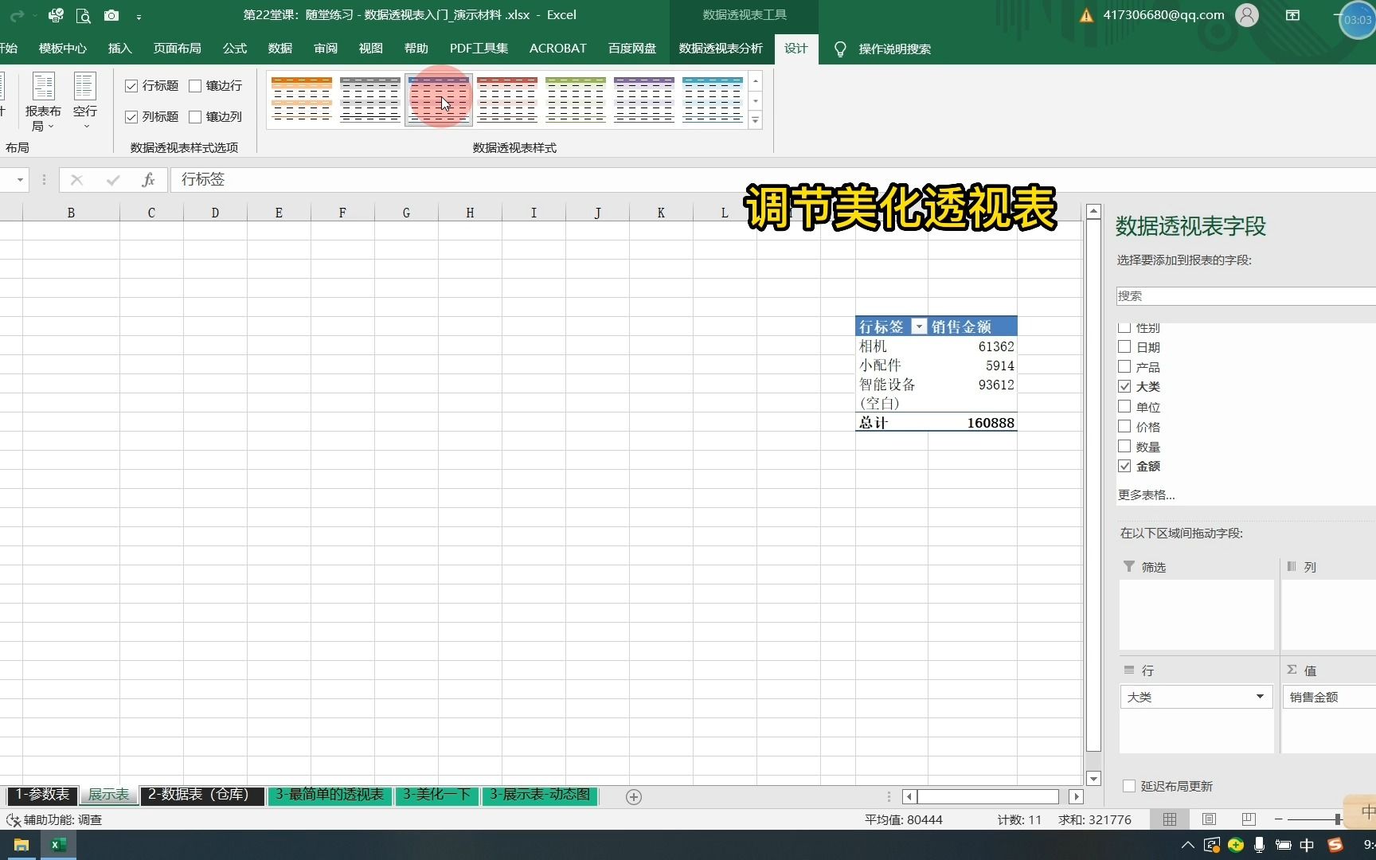Viewport: 1376px width, 860px height.
Task: Open the 报表布局 layout options
Action: 42,100
